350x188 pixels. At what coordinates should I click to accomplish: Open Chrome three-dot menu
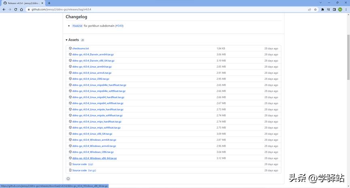pyautogui.click(x=346, y=9)
